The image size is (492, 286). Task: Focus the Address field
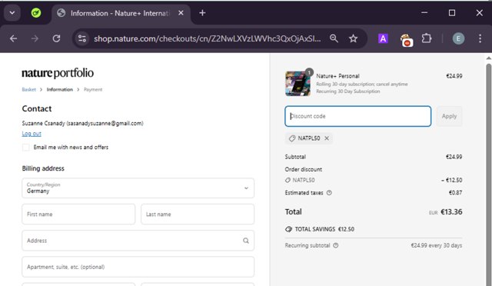[138, 241]
